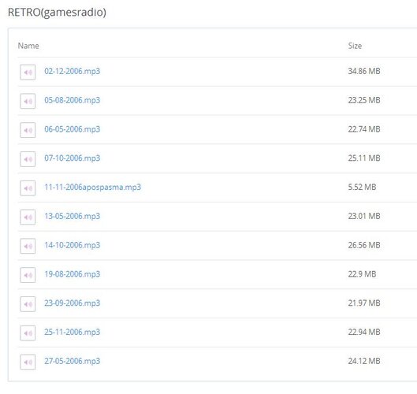This screenshot has height=394, width=417.
Task: Select the speaker icon next to 14-10-2006.mp3
Action: pyautogui.click(x=28, y=246)
